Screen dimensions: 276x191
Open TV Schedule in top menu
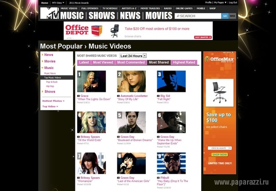tap(110, 8)
